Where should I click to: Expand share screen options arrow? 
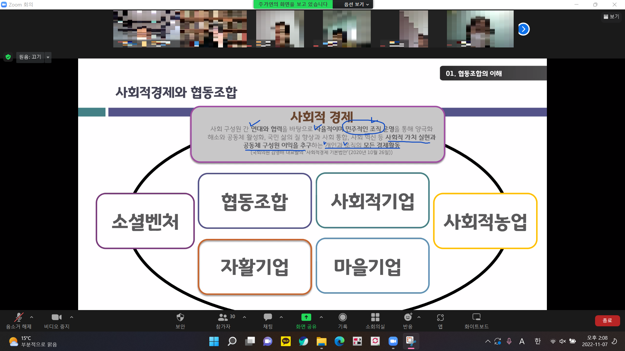[x=321, y=317]
